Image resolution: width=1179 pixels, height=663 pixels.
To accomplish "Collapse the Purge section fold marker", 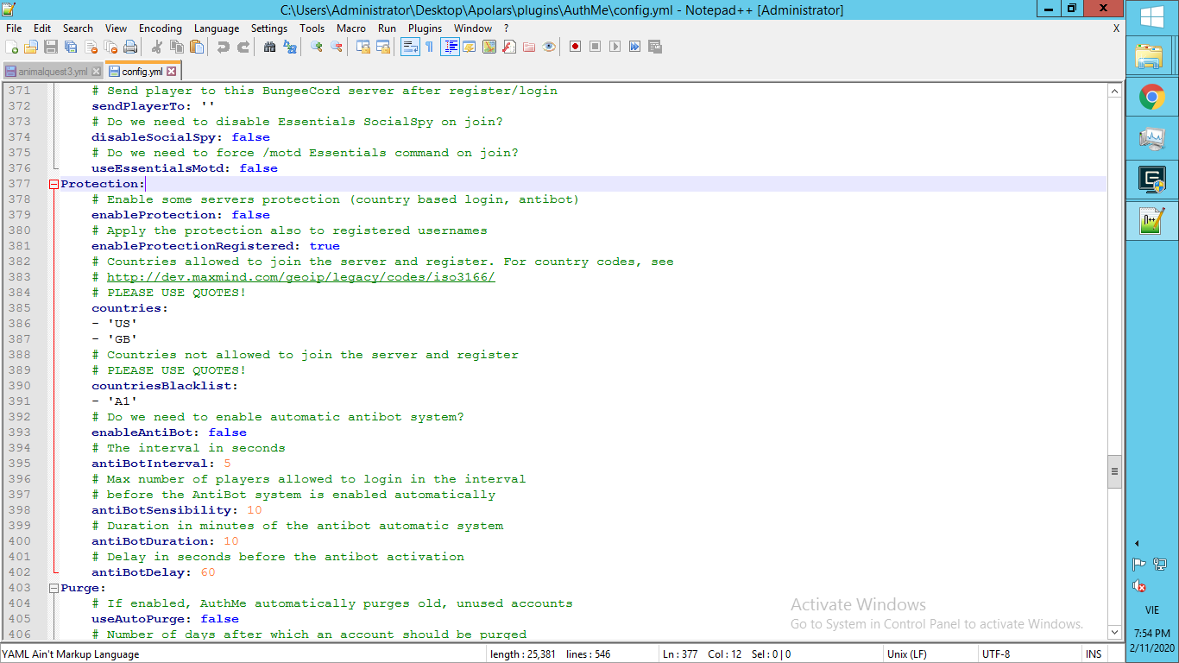I will pos(54,588).
